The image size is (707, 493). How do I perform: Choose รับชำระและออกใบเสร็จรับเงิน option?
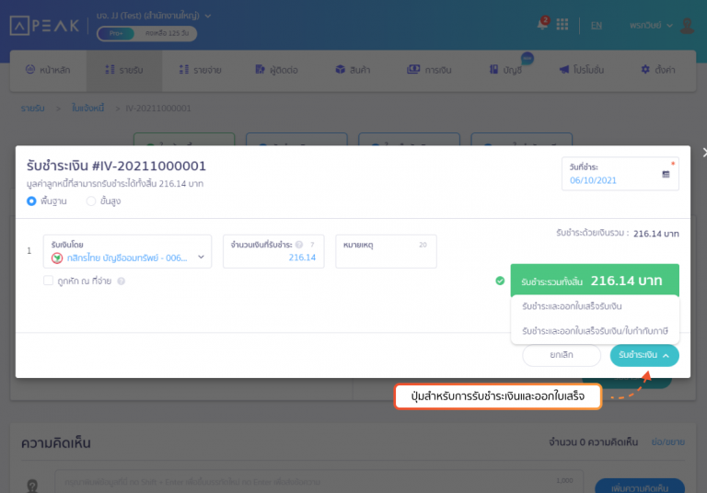[573, 306]
